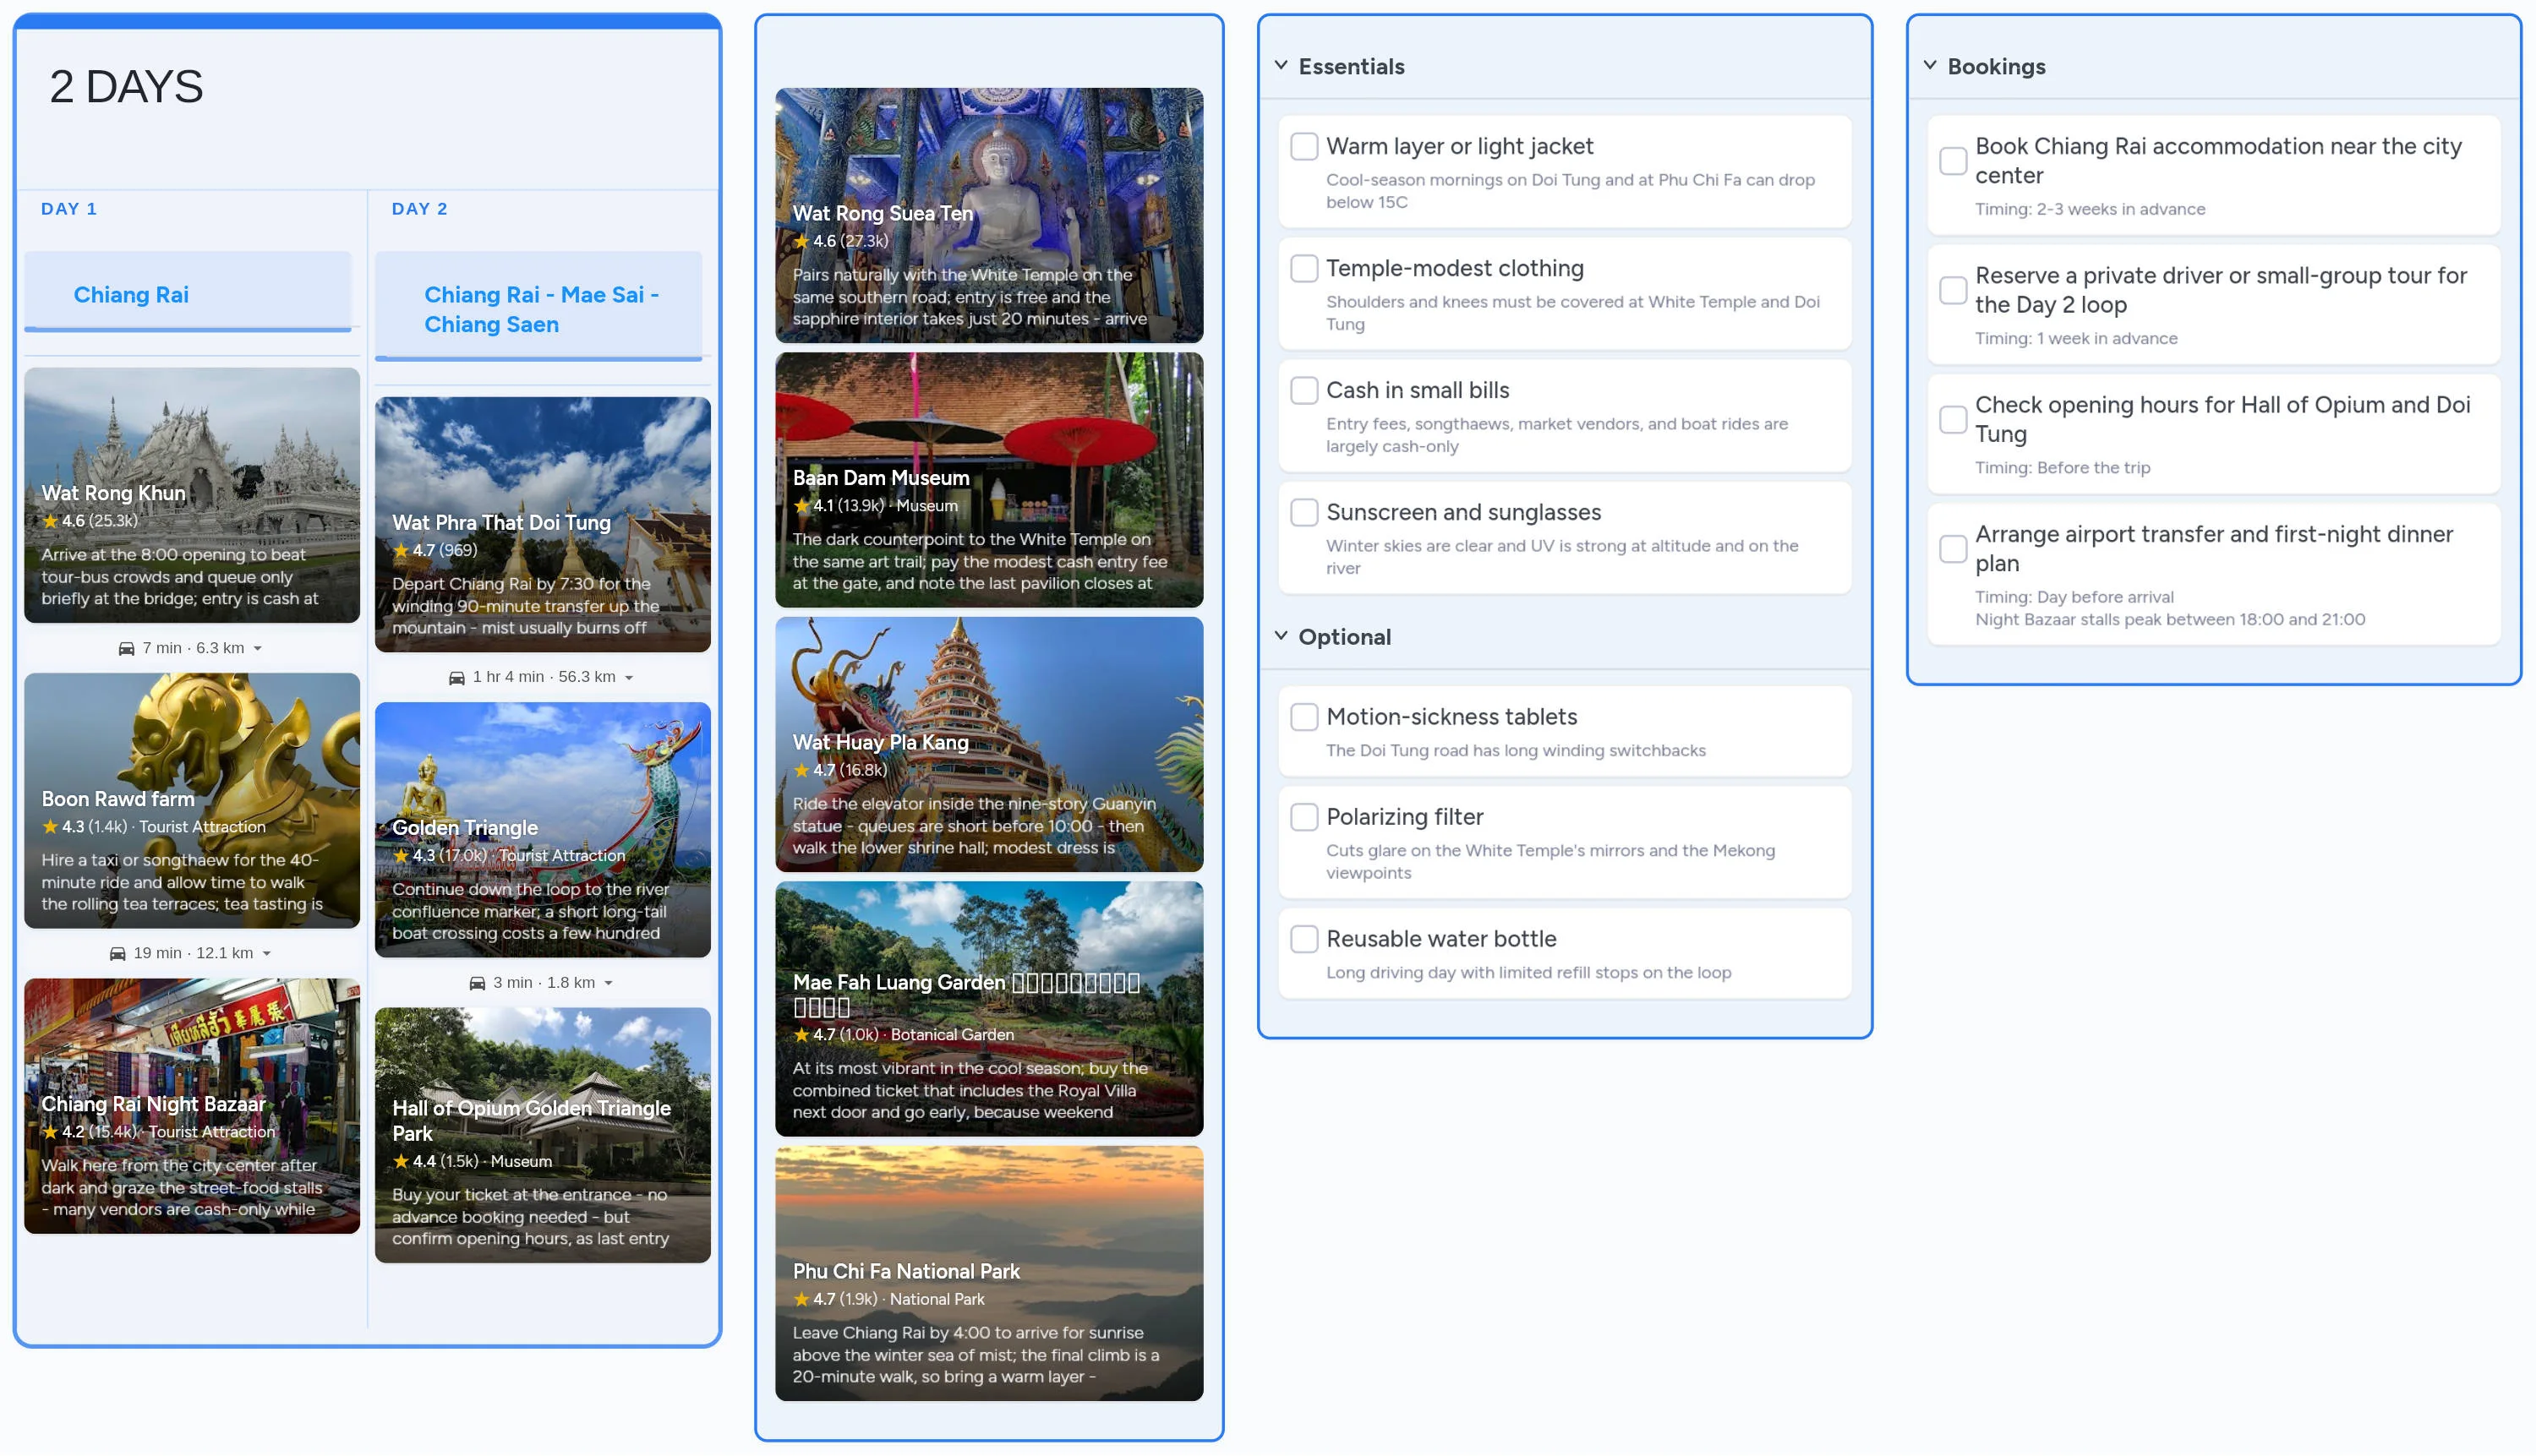Open Mae Fah Luang Garden card
The height and width of the screenshot is (1456, 2536).
click(x=989, y=1009)
